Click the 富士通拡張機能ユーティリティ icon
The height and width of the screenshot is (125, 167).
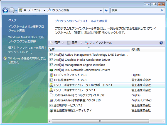point(51,110)
